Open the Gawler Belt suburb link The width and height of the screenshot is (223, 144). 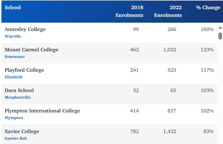(16, 139)
